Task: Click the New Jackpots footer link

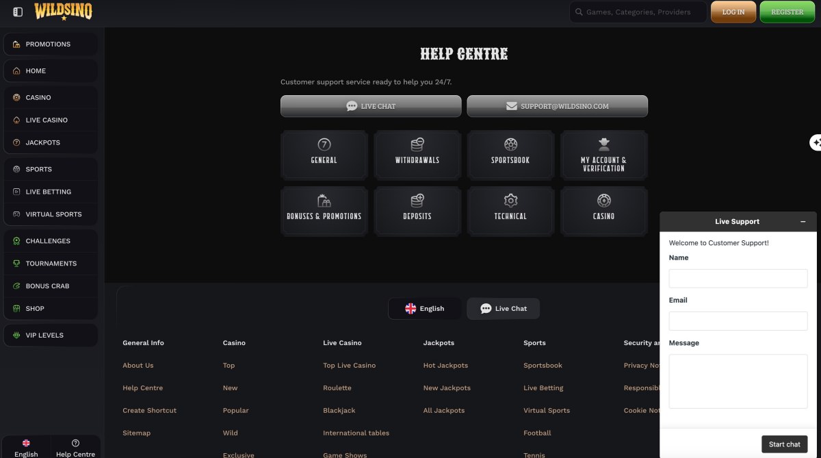Action: (447, 388)
